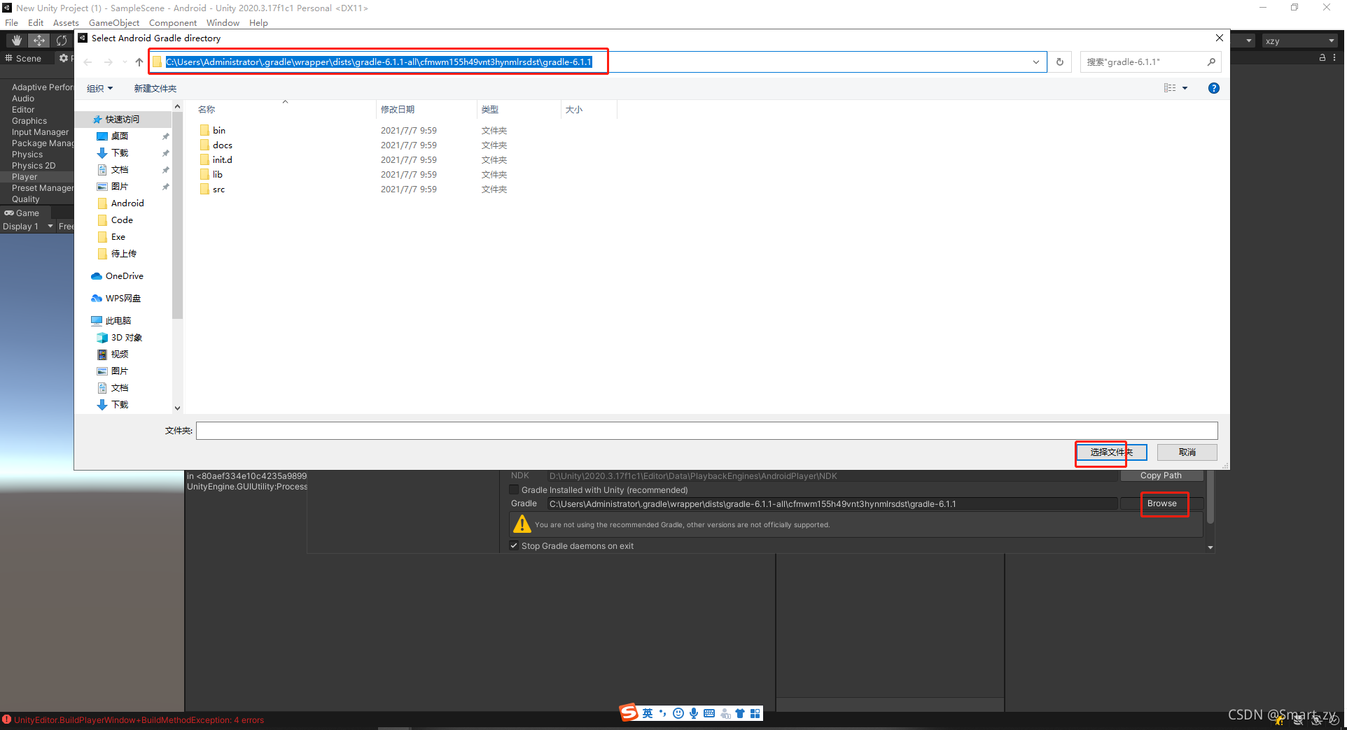Toggle Sogou English/Chinese input mode
The image size is (1347, 730).
click(648, 713)
